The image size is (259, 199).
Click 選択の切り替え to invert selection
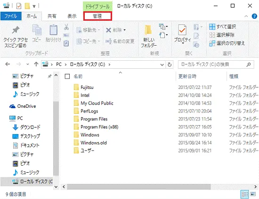227,43
